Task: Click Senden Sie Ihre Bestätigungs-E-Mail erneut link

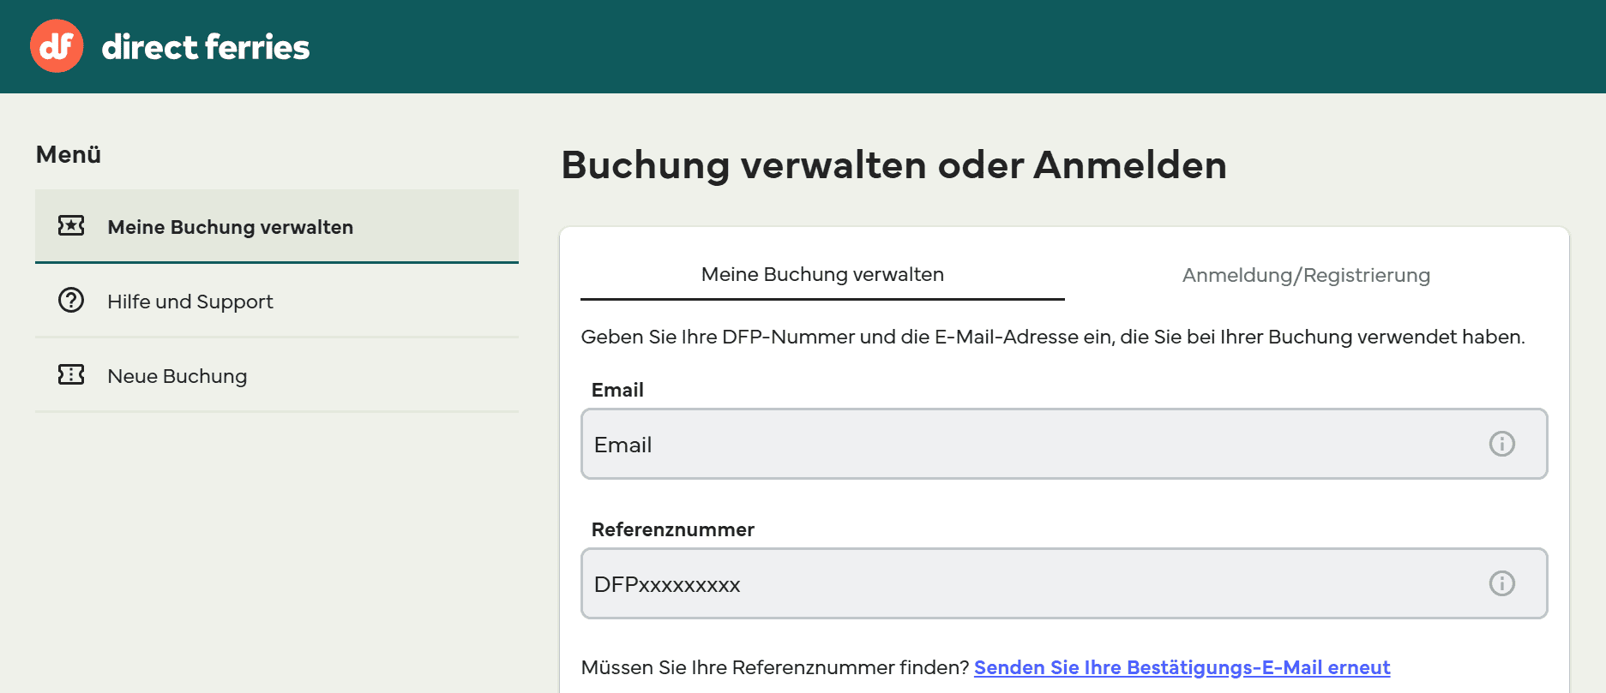Action: pyautogui.click(x=1182, y=667)
